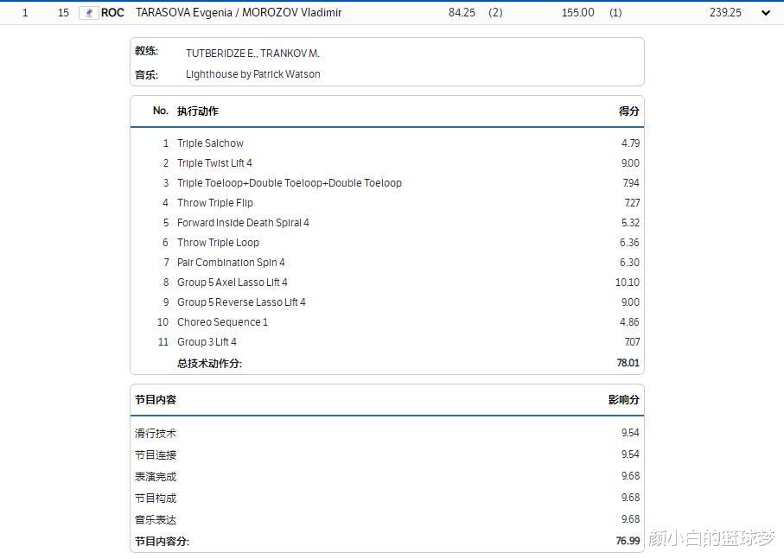Image resolution: width=784 pixels, height=559 pixels.
Task: Collapse the Tarasova/Morozov result row chevron
Action: pyautogui.click(x=766, y=13)
